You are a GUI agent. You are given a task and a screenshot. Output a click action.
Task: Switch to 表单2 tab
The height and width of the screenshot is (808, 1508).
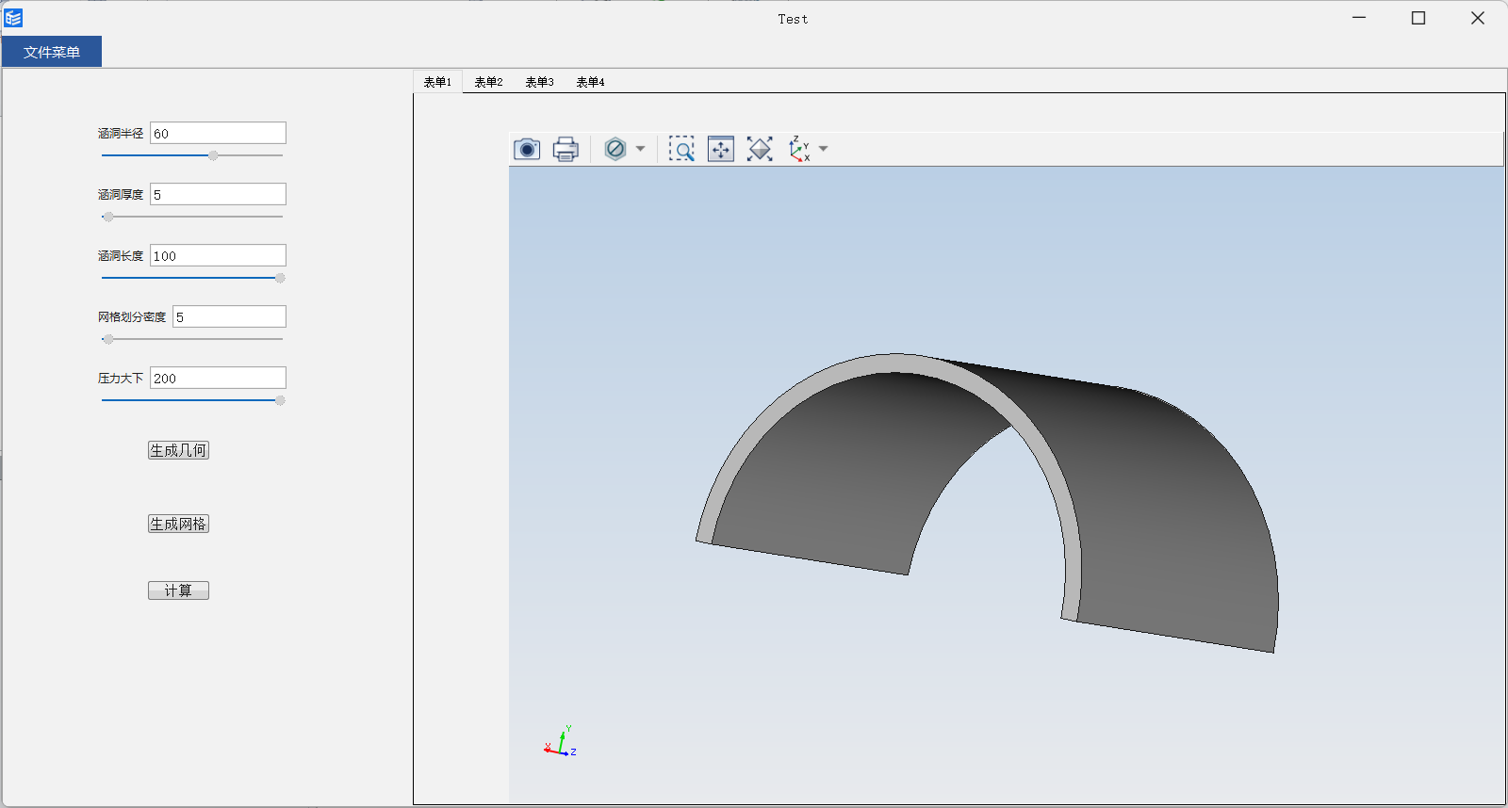(x=488, y=82)
